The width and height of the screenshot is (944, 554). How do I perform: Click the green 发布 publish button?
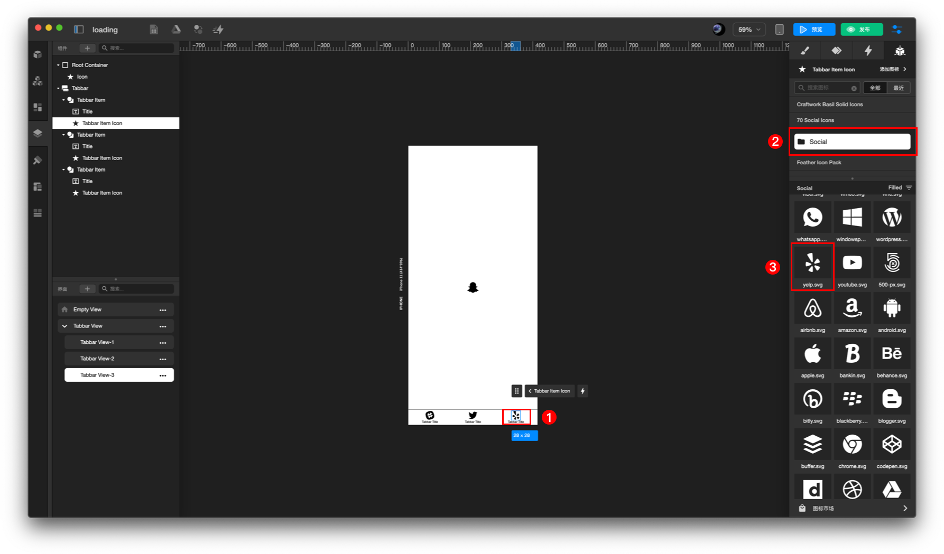point(862,30)
